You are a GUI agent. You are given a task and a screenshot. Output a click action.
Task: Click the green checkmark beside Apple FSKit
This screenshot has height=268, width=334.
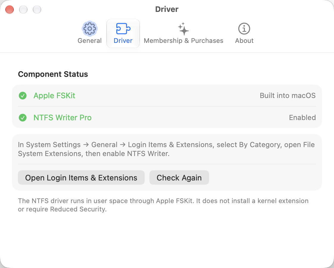[23, 96]
